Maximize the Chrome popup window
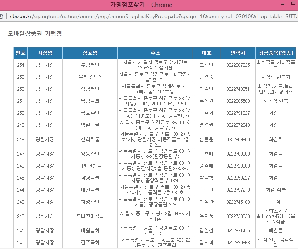This screenshot has height=249, width=298. point(293,3)
